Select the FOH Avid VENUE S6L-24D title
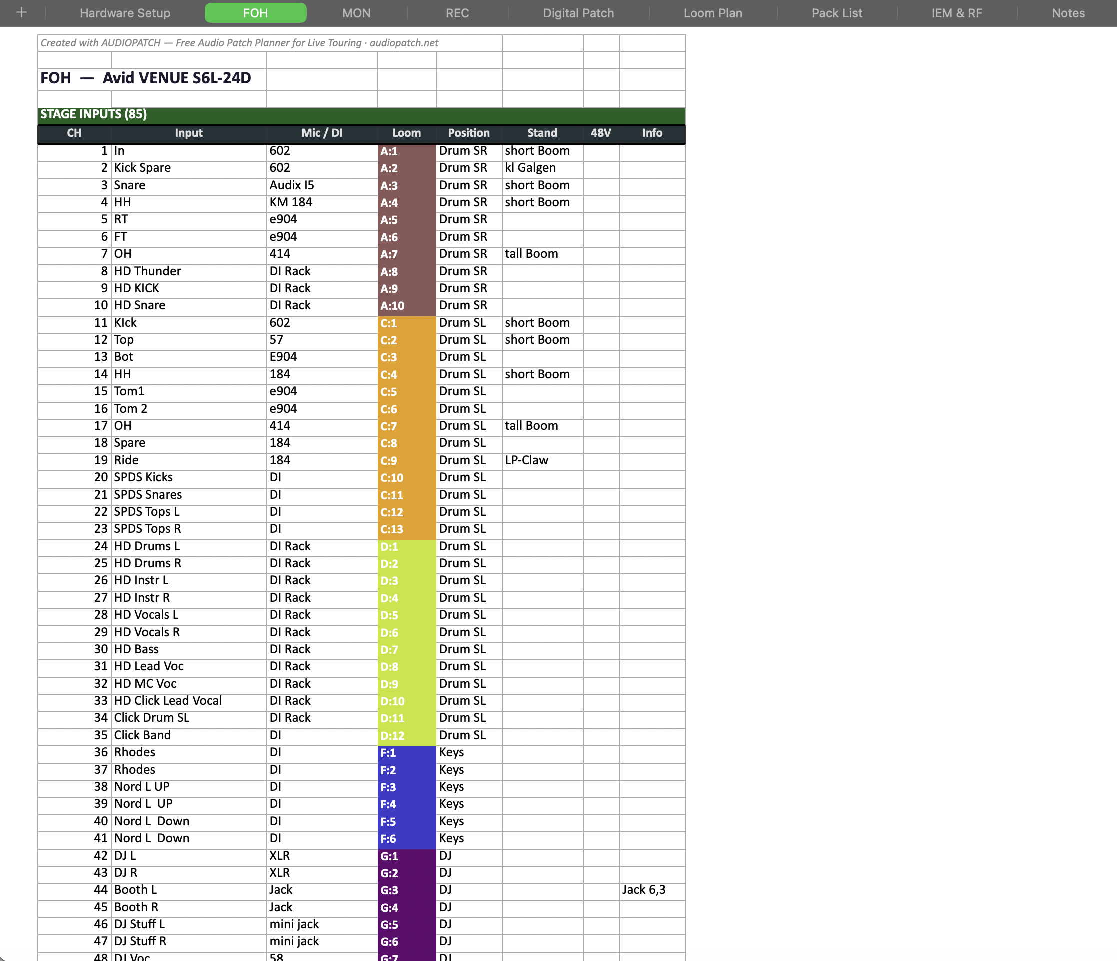 pyautogui.click(x=145, y=78)
